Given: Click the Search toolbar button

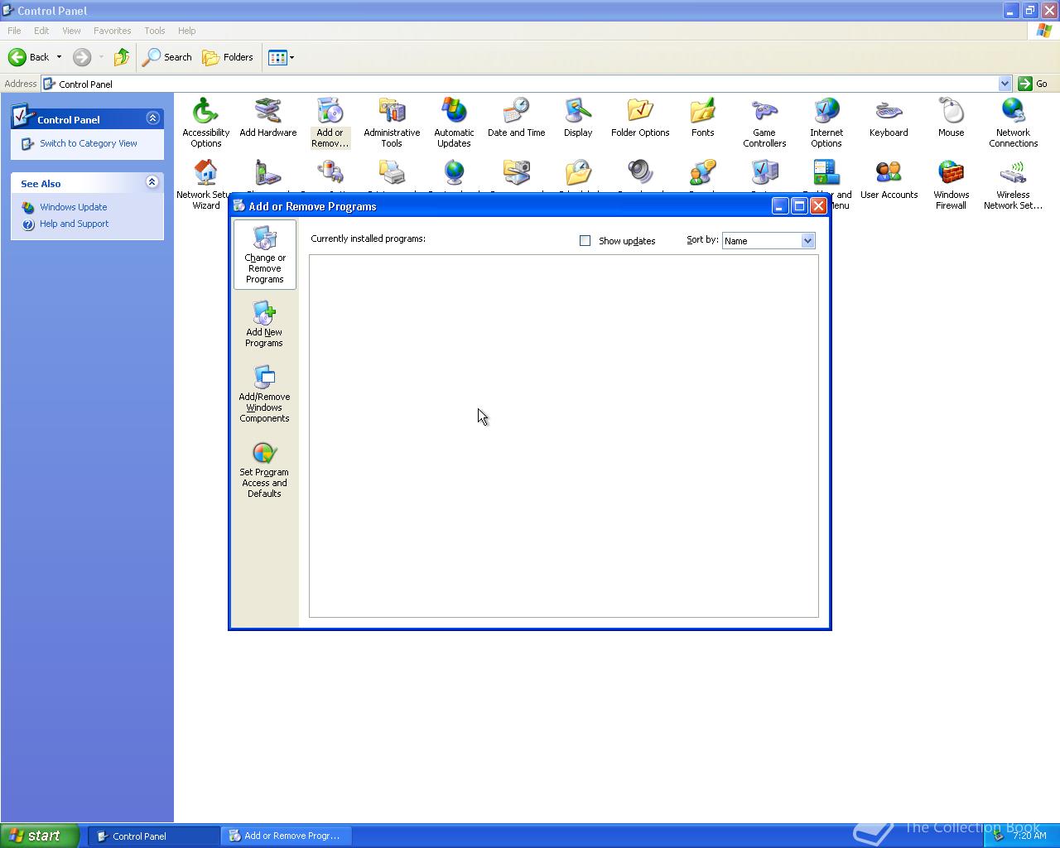Looking at the screenshot, I should point(167,57).
